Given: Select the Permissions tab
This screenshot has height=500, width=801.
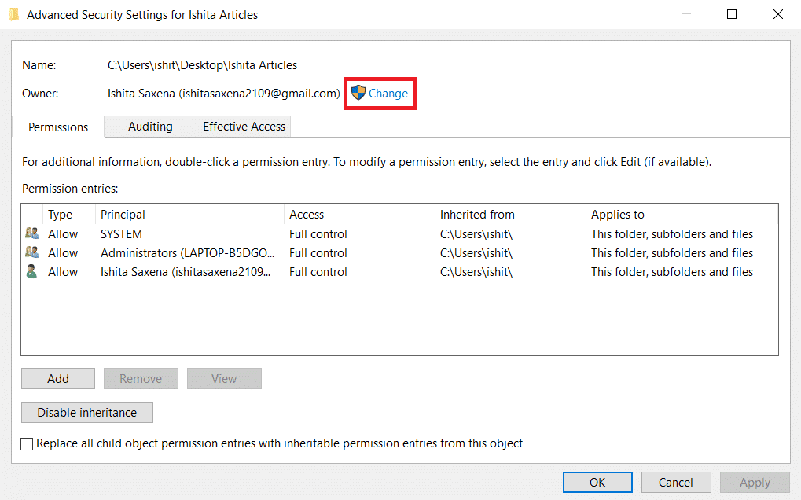Looking at the screenshot, I should [58, 127].
